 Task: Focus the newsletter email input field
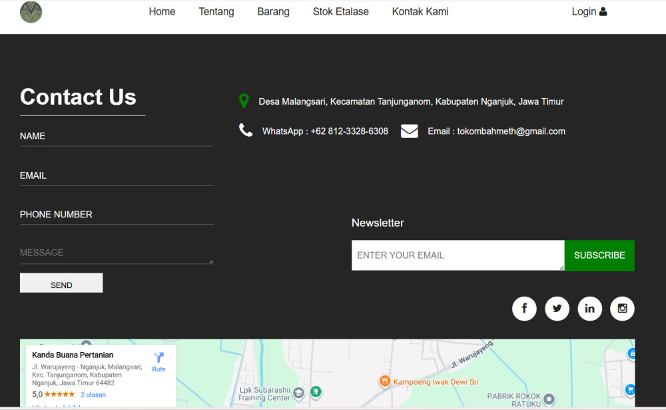tap(458, 255)
